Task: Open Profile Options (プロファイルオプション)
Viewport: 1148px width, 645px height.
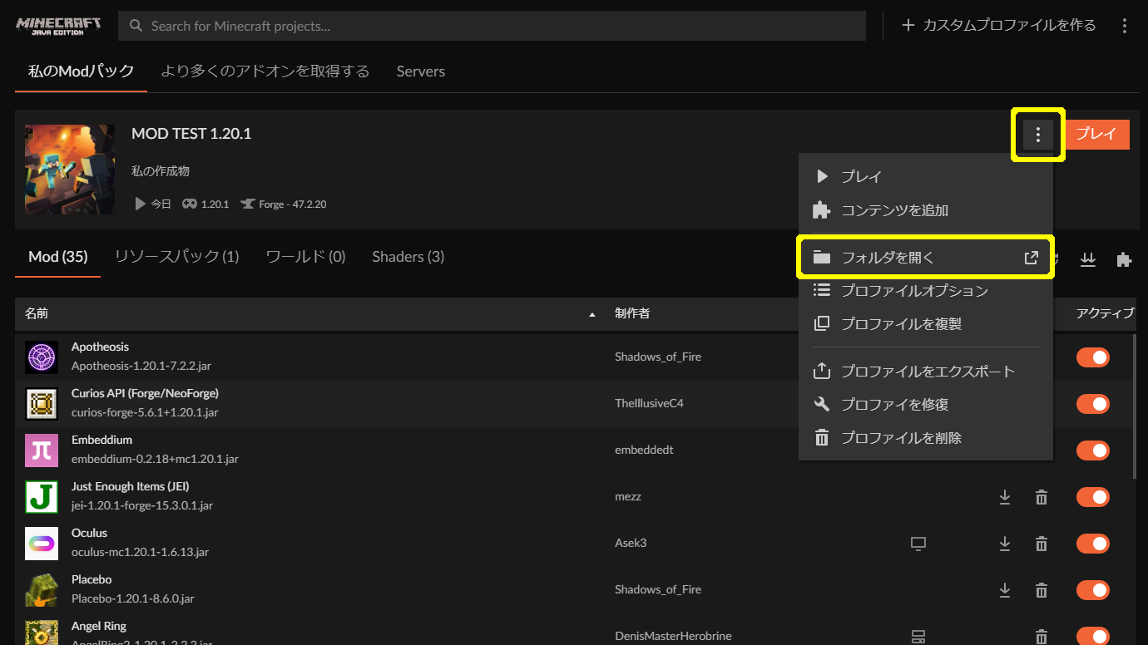Action: 925,291
